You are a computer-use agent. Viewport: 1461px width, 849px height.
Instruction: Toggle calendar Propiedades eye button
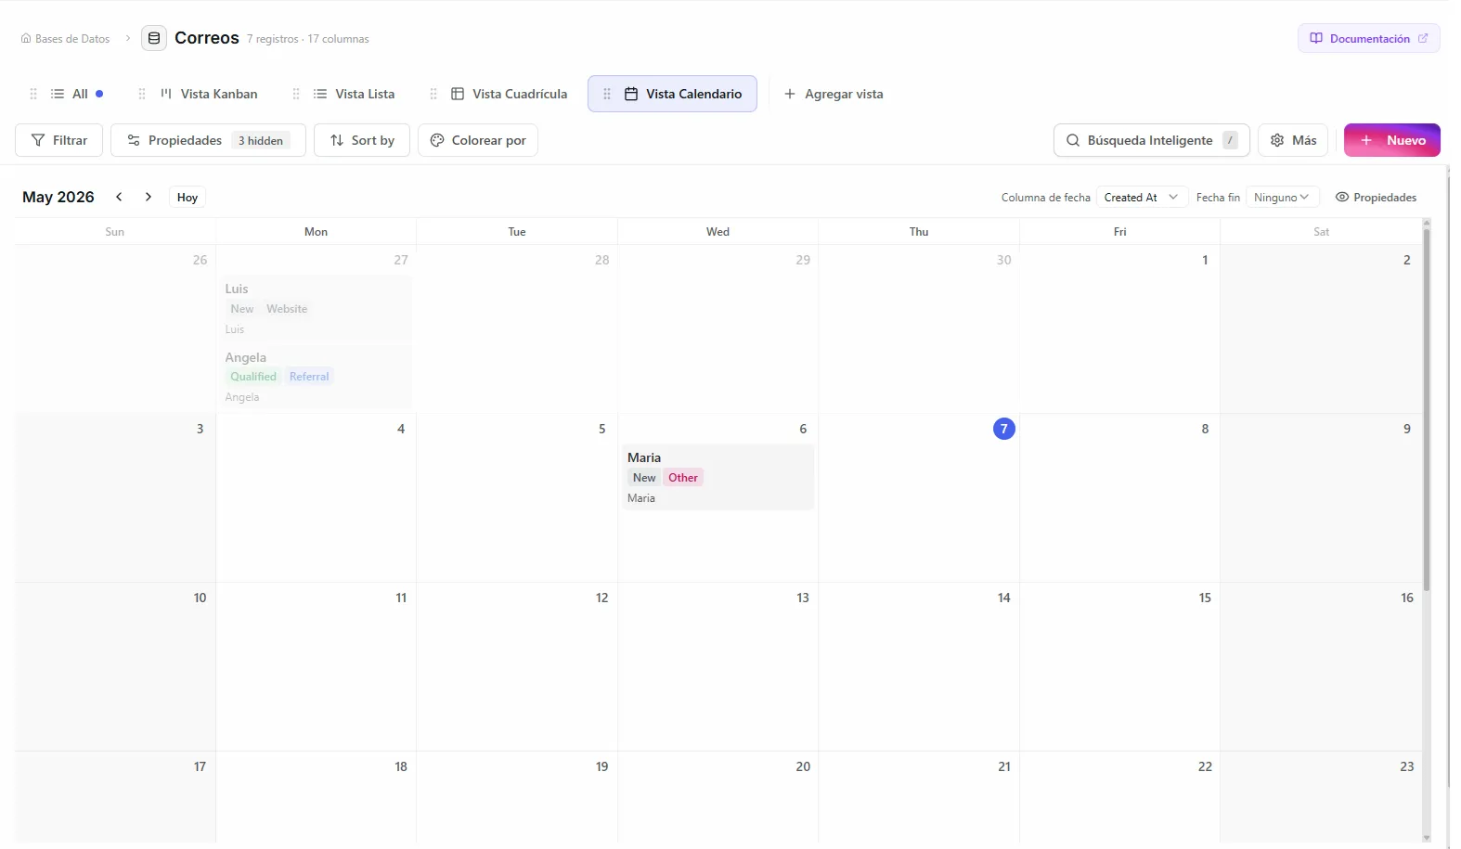pos(1376,197)
